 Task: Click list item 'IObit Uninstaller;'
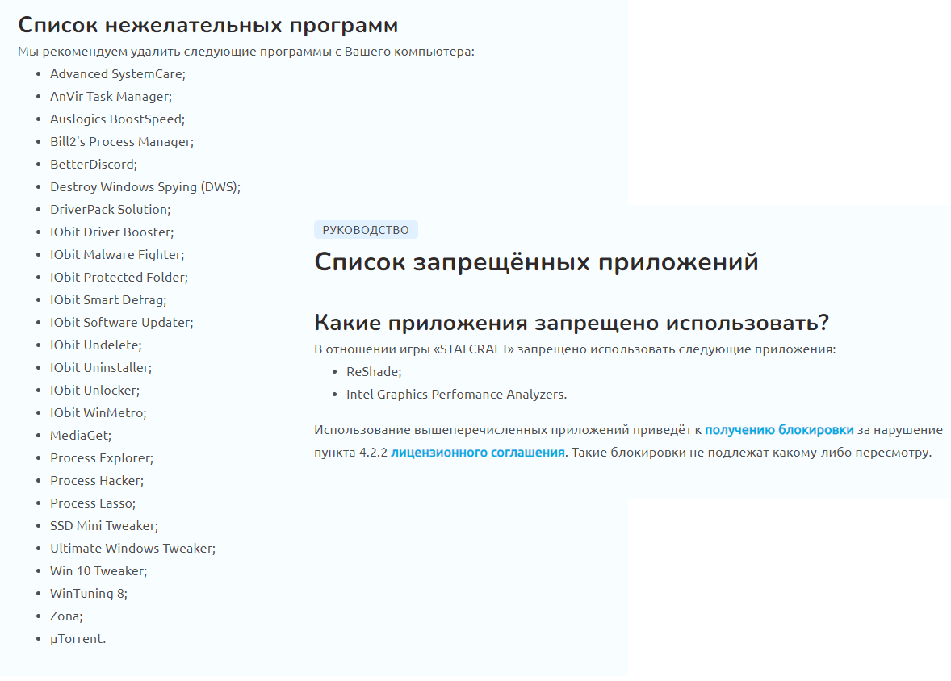click(101, 367)
